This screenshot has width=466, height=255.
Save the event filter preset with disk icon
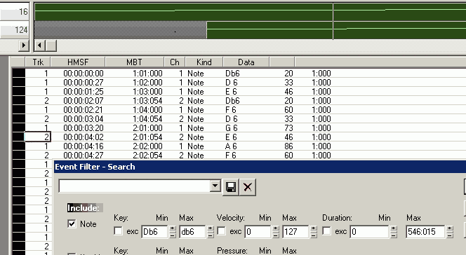tap(231, 187)
